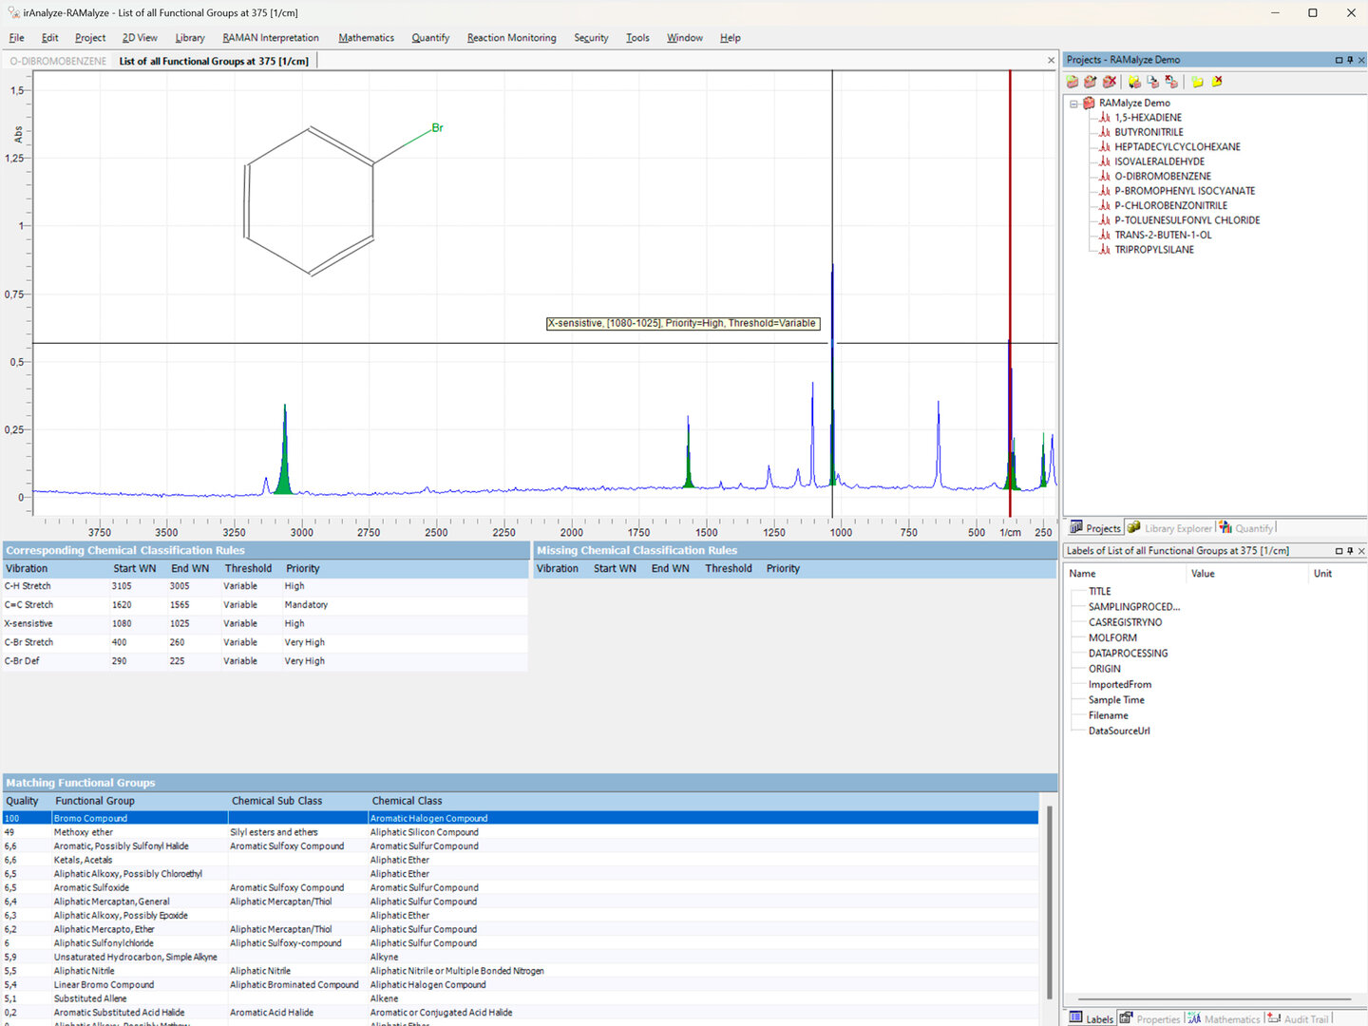This screenshot has width=1368, height=1026.
Task: Open the RAMAN Interpretation menu
Action: click(x=271, y=38)
